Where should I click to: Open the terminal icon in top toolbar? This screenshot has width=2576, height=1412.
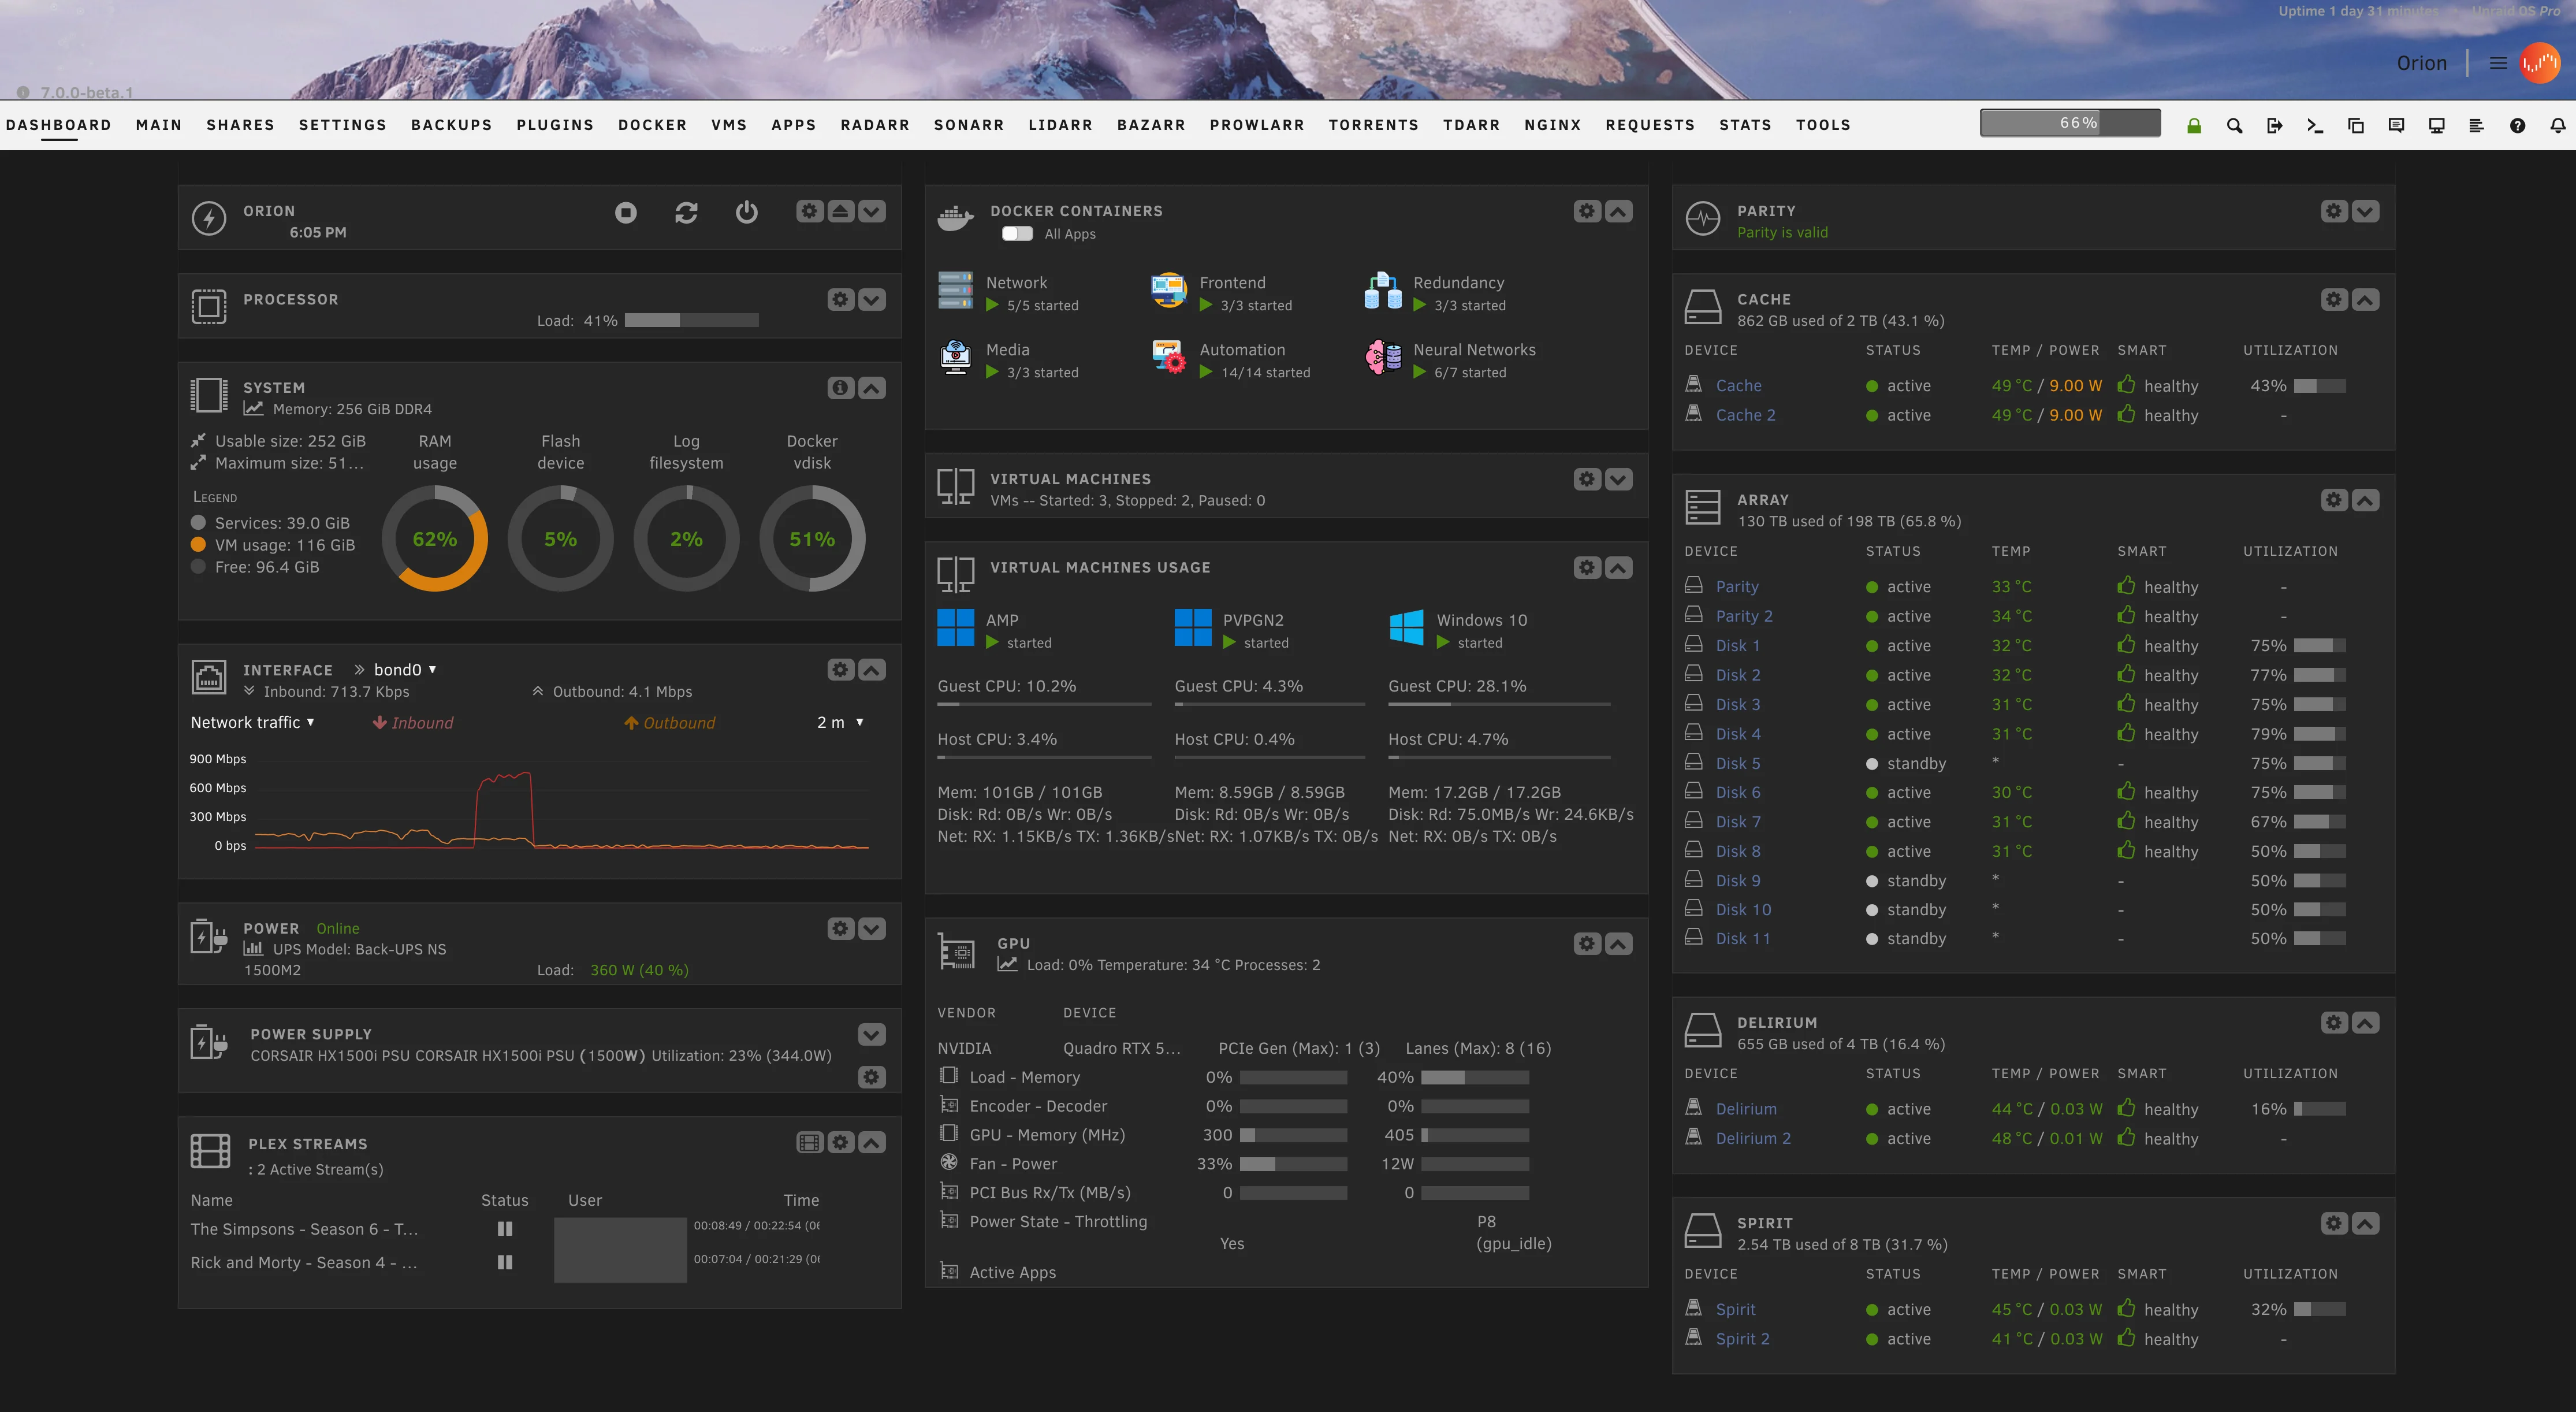point(2315,125)
